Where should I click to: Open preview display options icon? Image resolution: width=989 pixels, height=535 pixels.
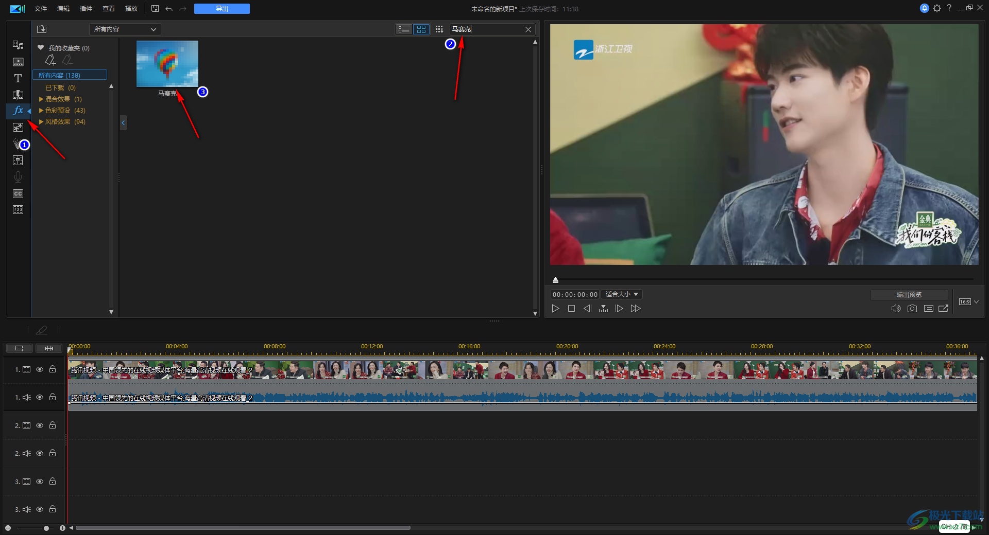(929, 309)
